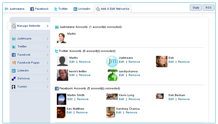The height and width of the screenshot is (124, 218).
Task: Click the Stats button
Action: click(x=196, y=8)
